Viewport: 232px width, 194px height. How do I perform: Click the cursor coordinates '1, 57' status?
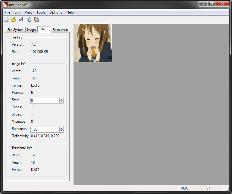tap(206, 188)
